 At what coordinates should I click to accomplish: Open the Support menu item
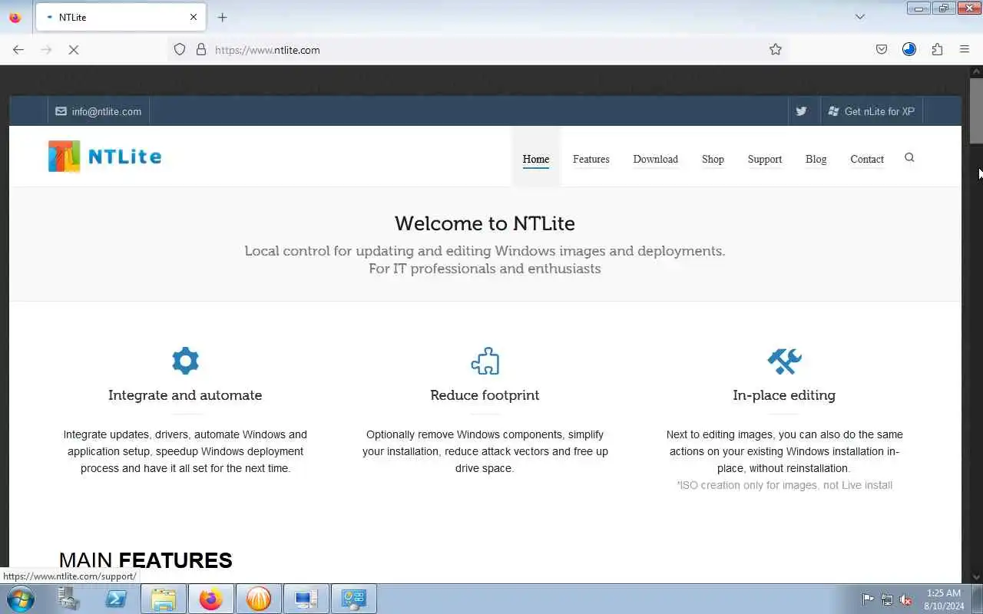pyautogui.click(x=765, y=159)
